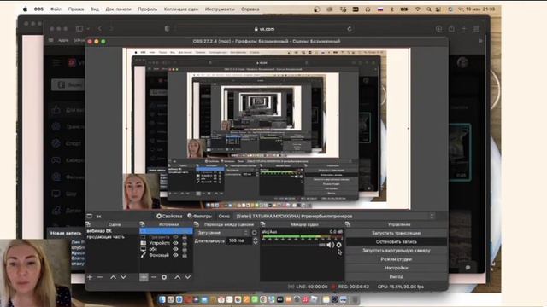
Task: Toggle visibility of the Фоновый source
Action: click(x=175, y=255)
